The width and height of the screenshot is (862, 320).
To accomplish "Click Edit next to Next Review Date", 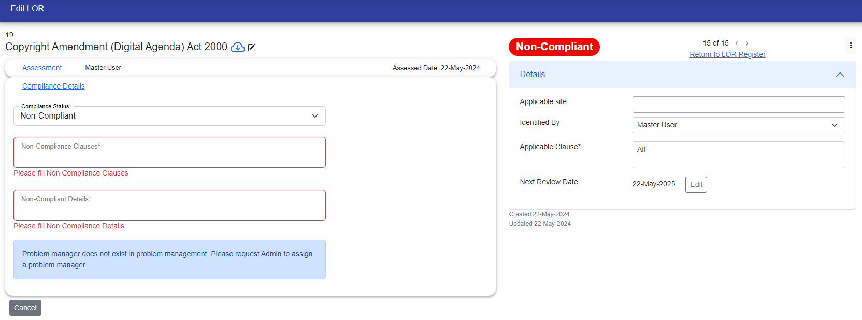I will (696, 184).
